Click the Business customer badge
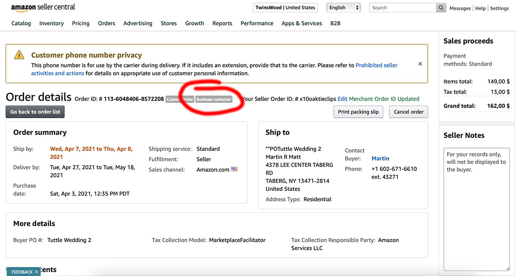 pos(214,99)
